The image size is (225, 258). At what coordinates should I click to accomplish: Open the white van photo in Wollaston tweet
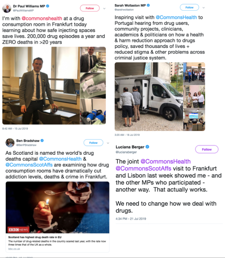pyautogui.click(x=149, y=97)
